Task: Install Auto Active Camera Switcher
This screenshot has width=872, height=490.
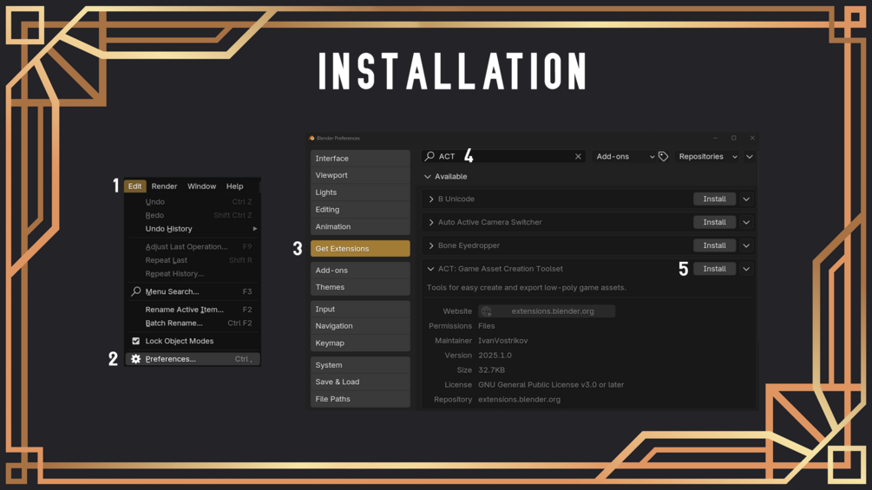Action: click(x=715, y=222)
